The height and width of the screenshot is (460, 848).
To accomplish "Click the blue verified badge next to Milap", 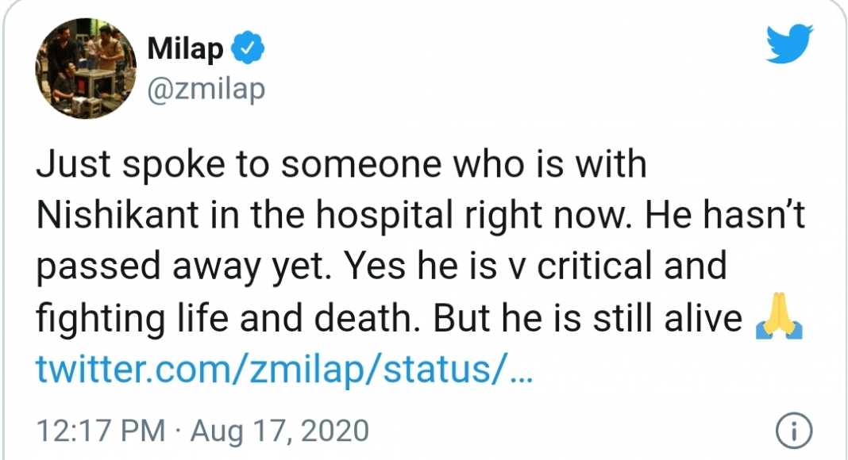I will 248,48.
